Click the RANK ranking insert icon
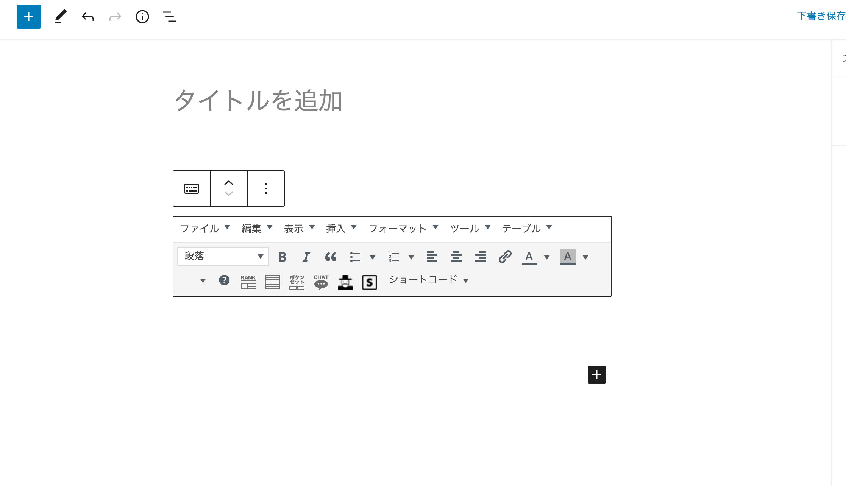Image resolution: width=846 pixels, height=486 pixels. click(248, 282)
